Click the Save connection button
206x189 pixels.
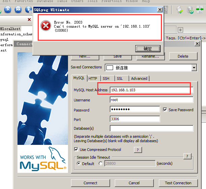[117, 58]
